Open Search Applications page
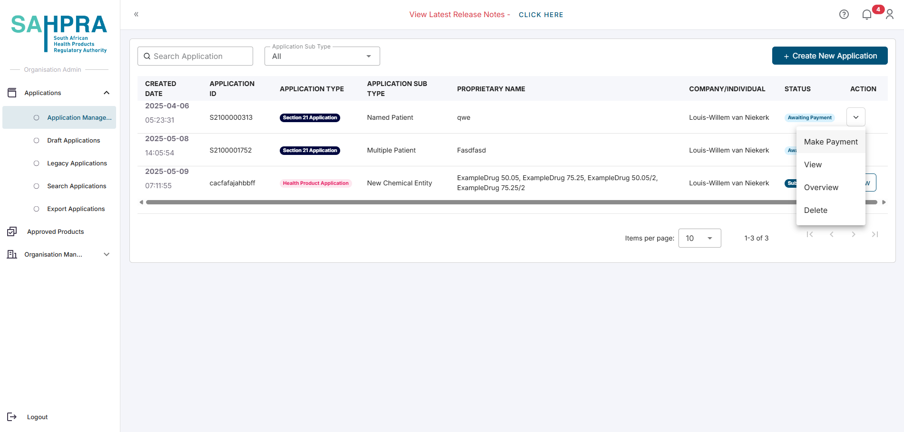904x432 pixels. (77, 186)
